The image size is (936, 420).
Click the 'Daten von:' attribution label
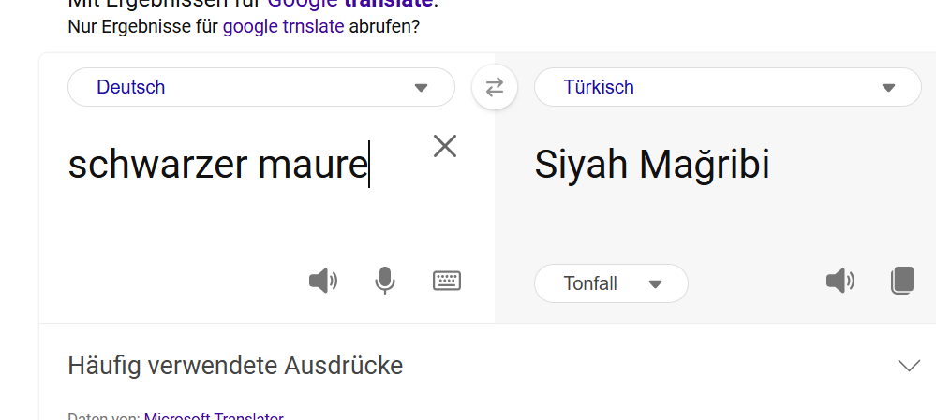[x=104, y=416]
